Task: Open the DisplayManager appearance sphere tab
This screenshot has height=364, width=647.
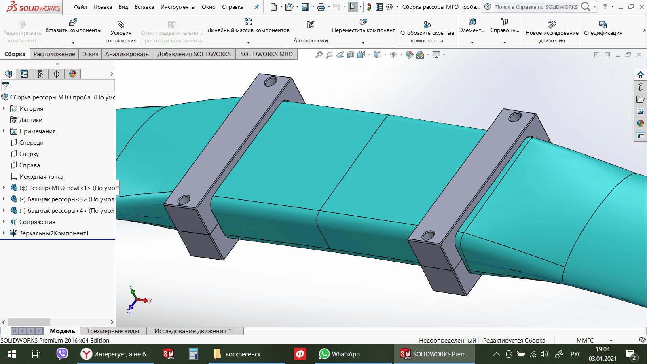Action: pyautogui.click(x=73, y=74)
